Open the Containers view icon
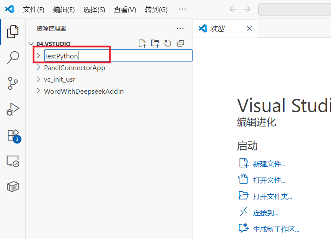The width and height of the screenshot is (331, 239). (13, 187)
